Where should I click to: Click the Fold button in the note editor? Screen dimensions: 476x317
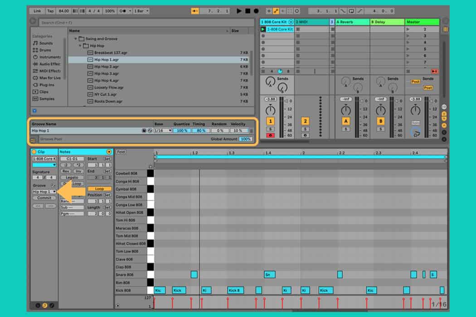[x=121, y=152]
